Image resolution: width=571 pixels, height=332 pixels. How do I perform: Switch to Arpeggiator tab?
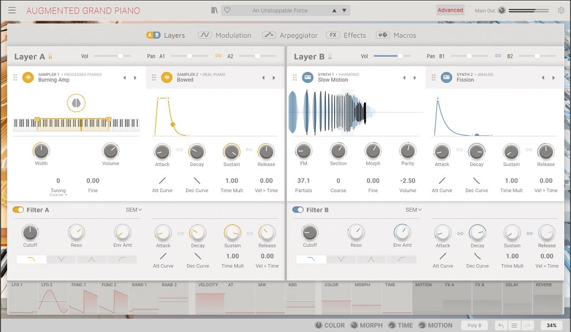tap(289, 35)
